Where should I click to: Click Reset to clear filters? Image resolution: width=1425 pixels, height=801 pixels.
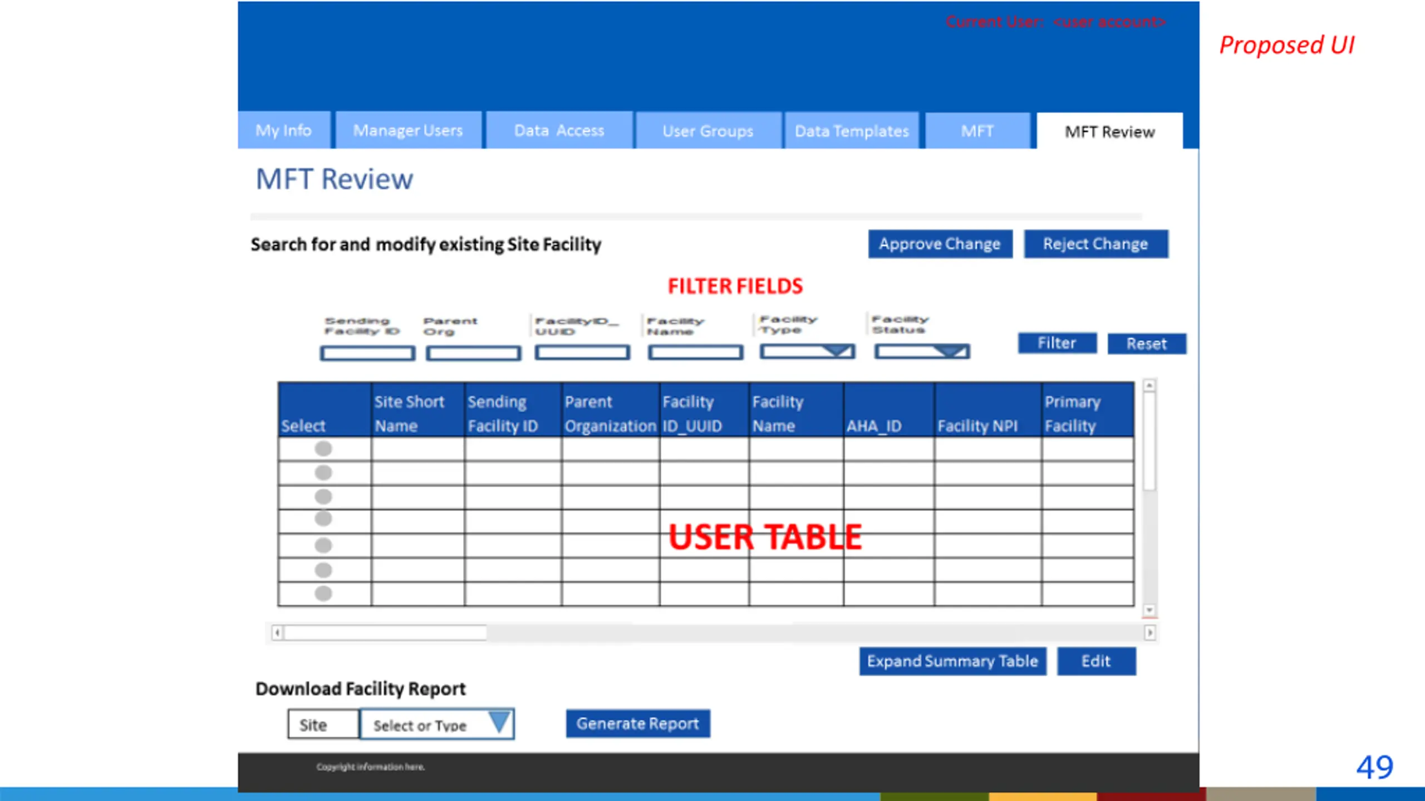(1146, 344)
